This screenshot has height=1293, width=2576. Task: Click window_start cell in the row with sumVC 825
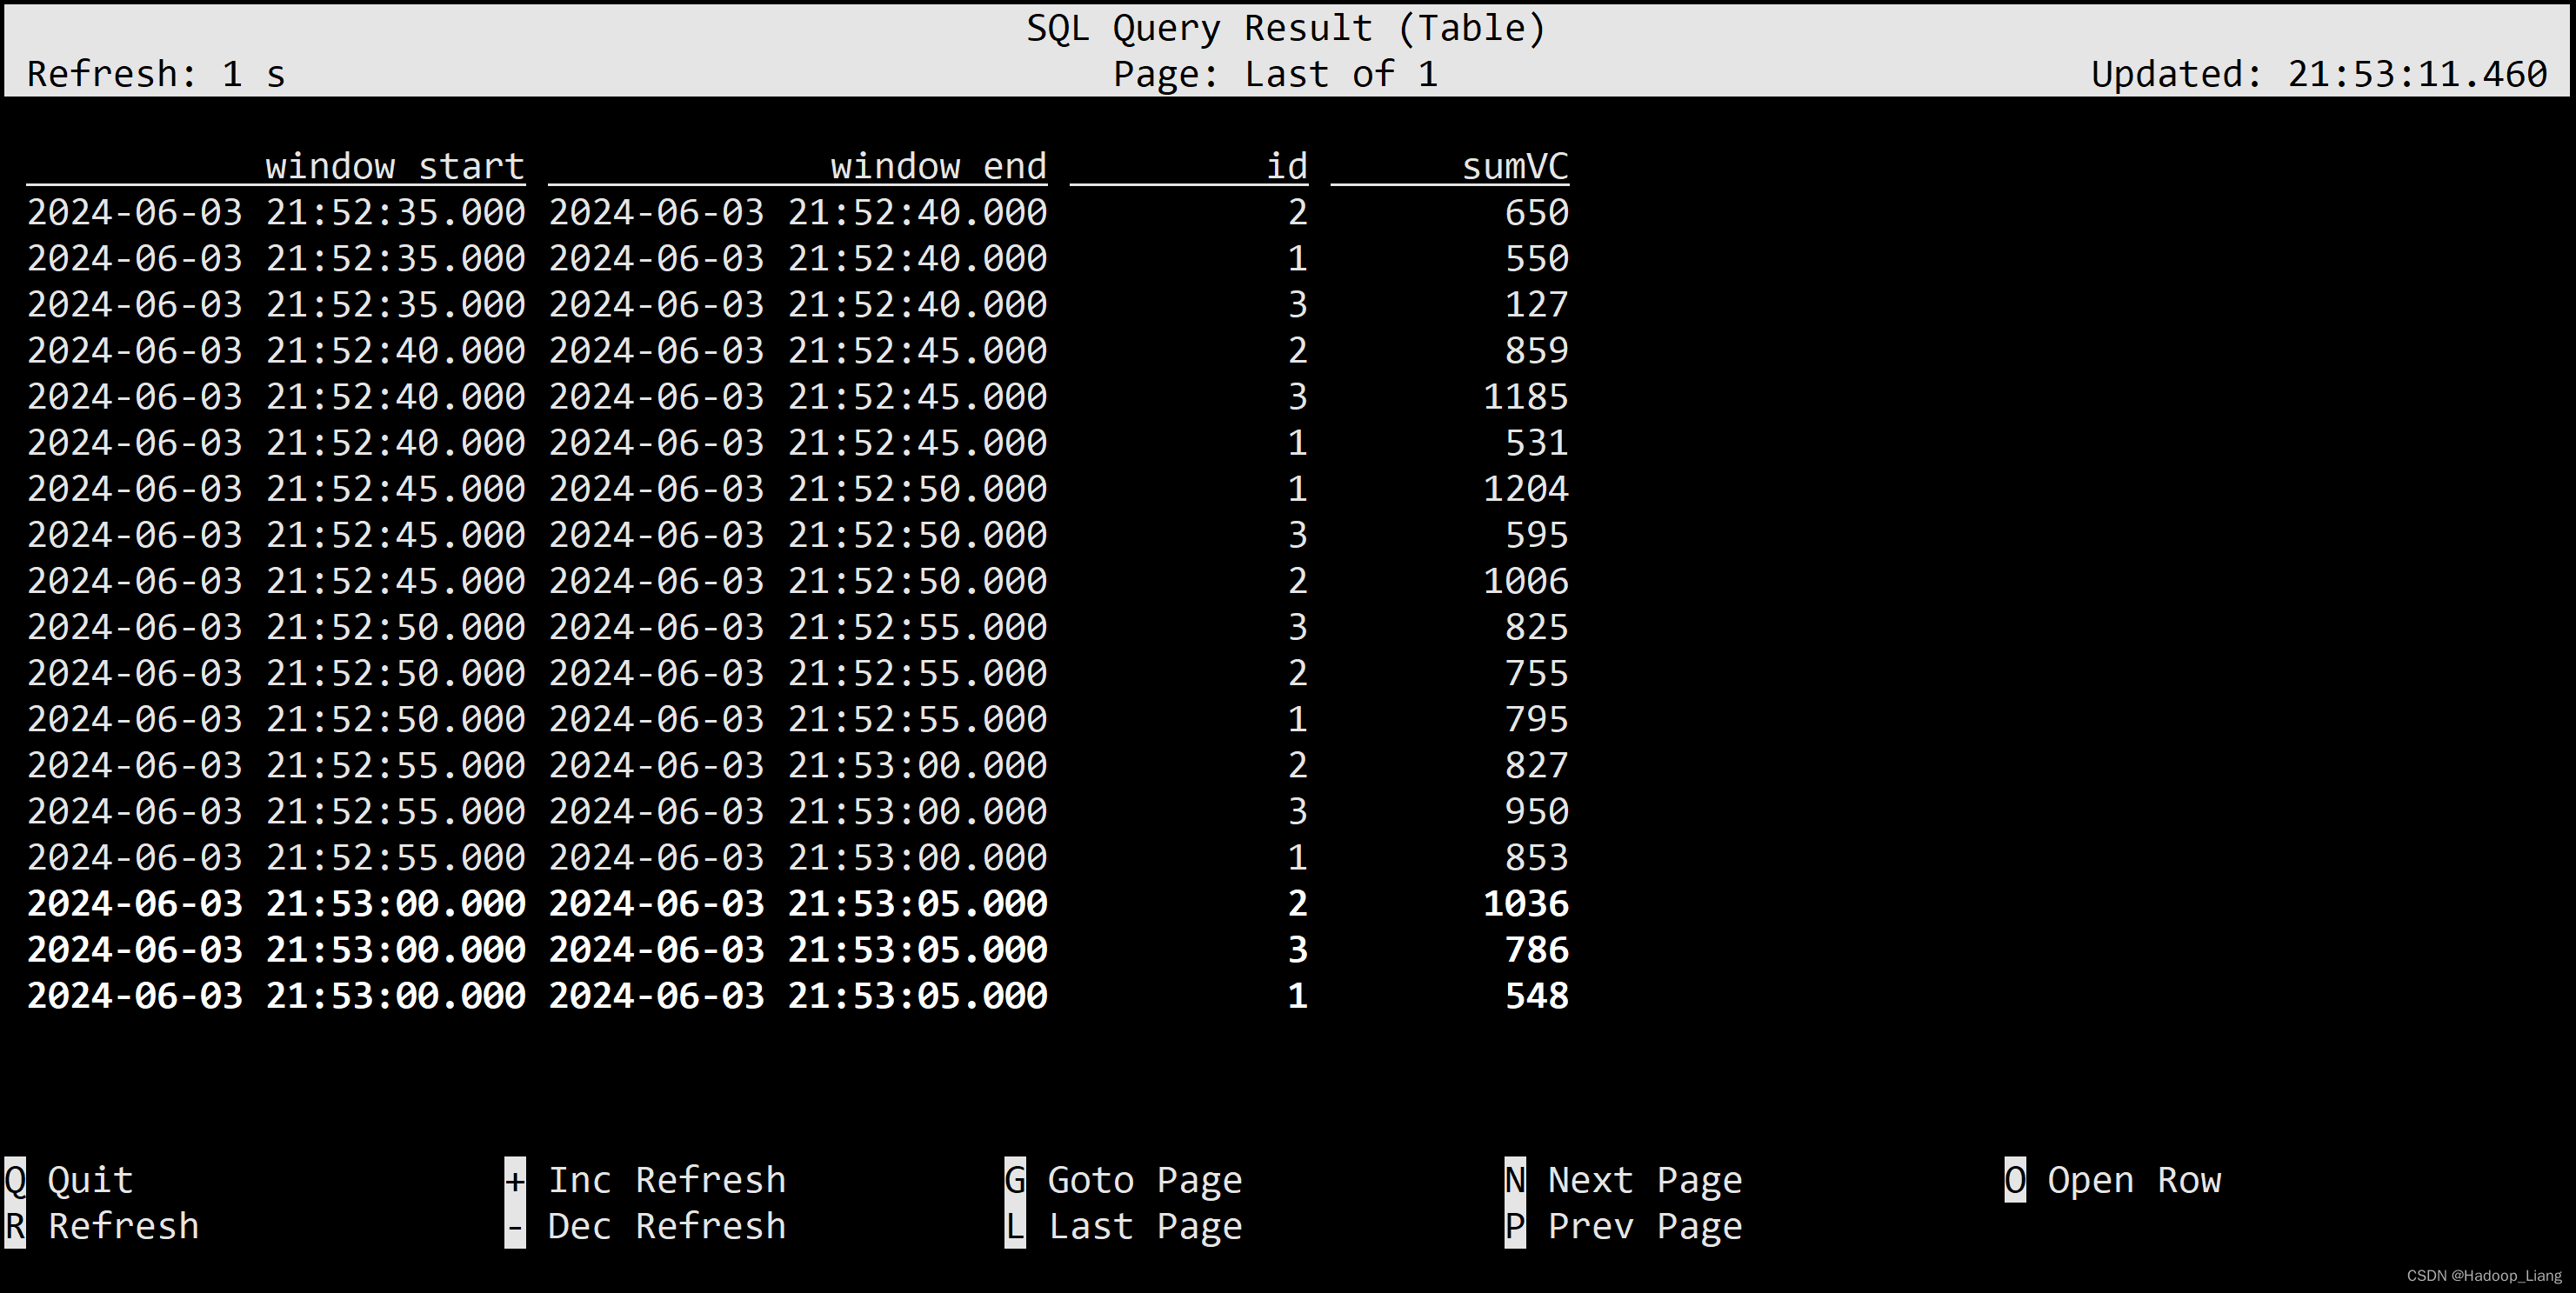click(x=276, y=626)
